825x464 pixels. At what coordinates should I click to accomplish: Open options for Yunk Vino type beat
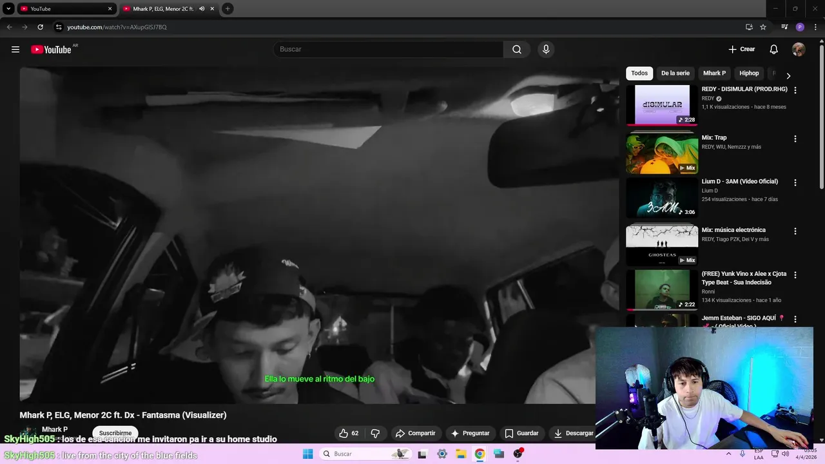[795, 275]
